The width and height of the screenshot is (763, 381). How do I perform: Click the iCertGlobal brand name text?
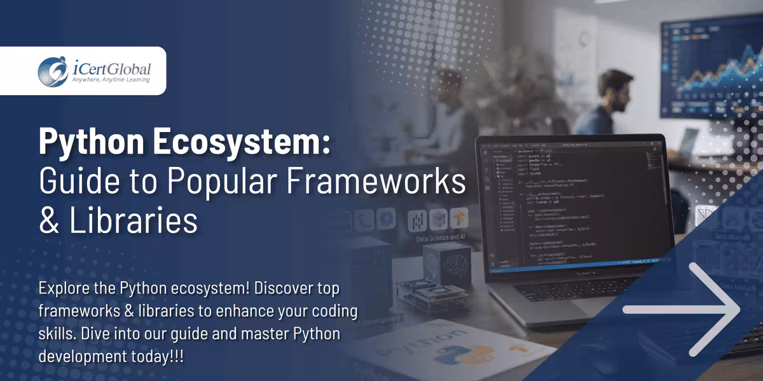click(x=111, y=67)
